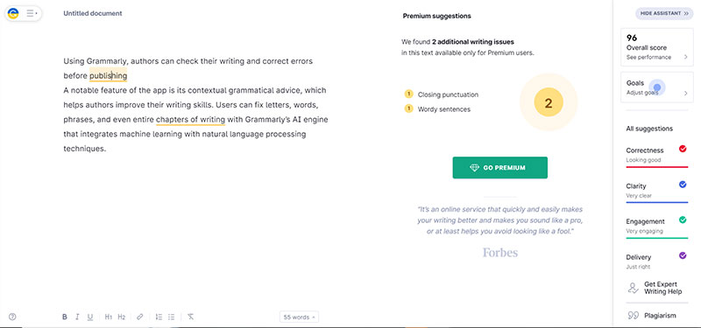
Task: Click the GO PREMIUM button
Action: coord(499,168)
